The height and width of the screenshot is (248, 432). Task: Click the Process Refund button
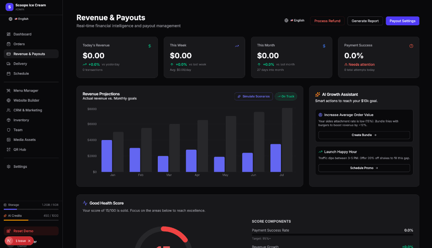click(327, 20)
